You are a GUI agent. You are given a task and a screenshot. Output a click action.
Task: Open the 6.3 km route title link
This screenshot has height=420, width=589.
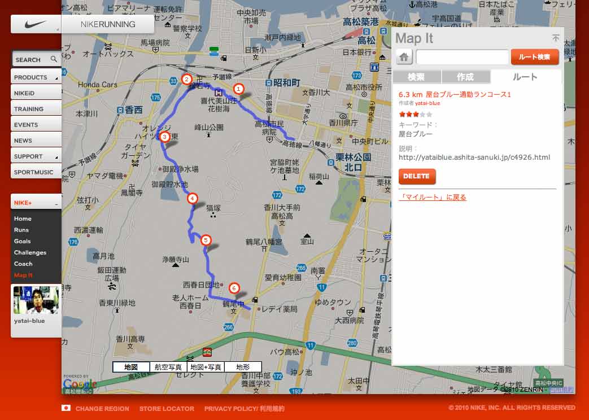[x=455, y=94]
